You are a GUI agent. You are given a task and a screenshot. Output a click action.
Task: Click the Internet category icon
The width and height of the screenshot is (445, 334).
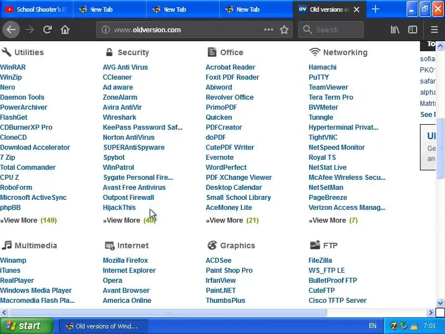point(110,245)
